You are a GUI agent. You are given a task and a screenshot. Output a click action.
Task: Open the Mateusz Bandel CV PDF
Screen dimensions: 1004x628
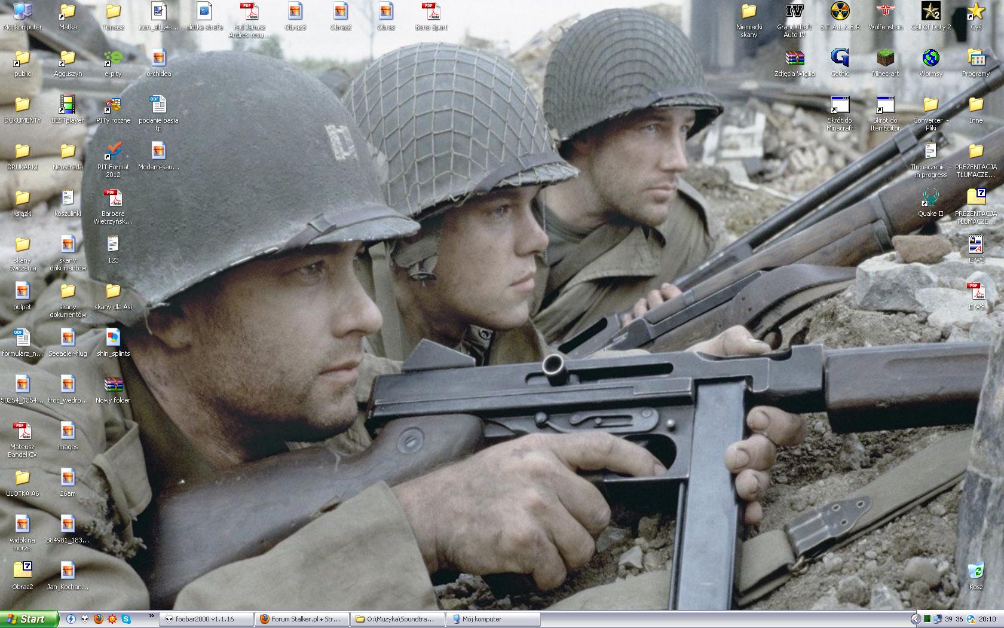click(22, 440)
